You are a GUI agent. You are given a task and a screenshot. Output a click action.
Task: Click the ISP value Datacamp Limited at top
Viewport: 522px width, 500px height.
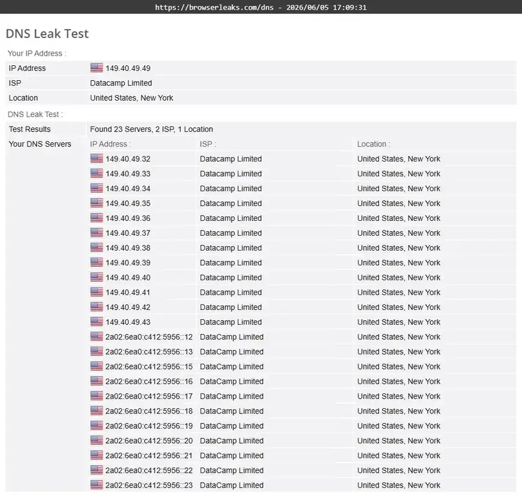coord(121,83)
